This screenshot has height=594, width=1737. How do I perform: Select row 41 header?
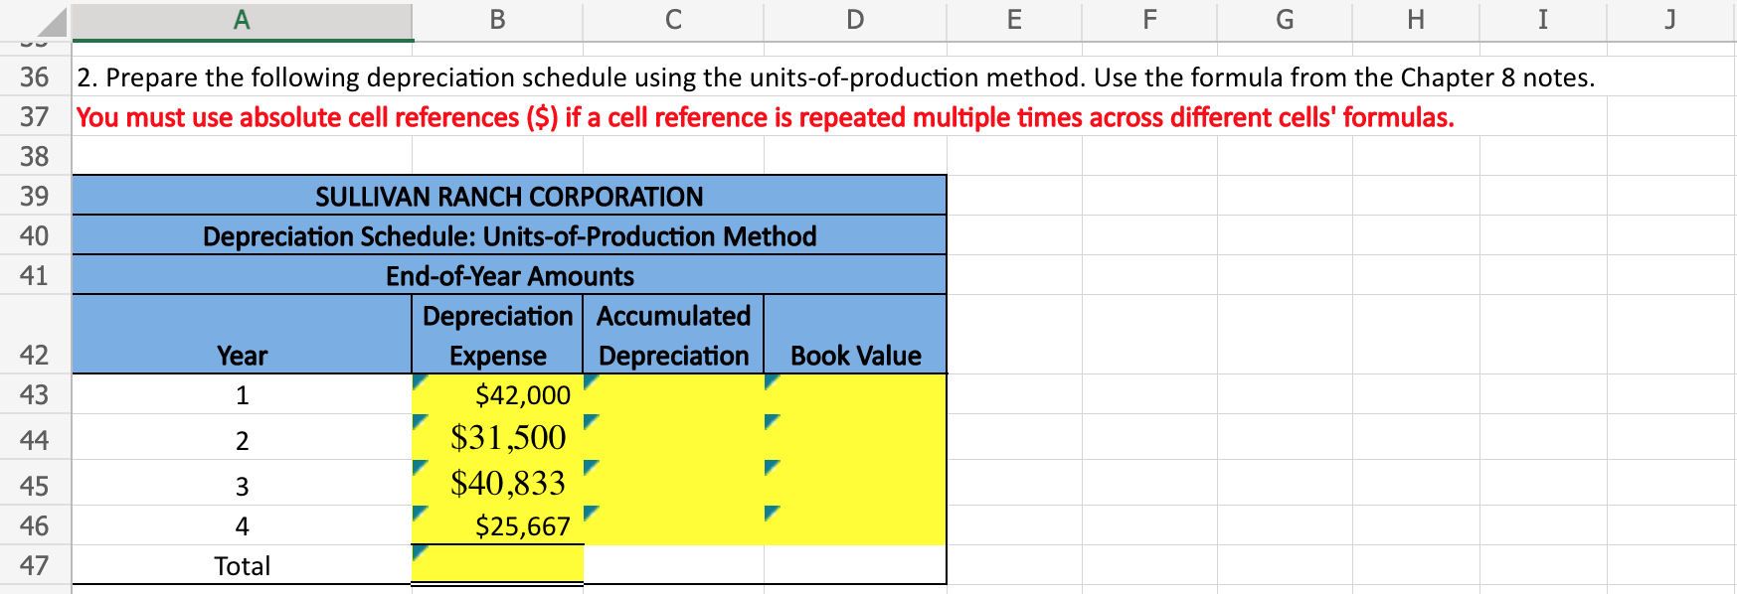click(35, 275)
